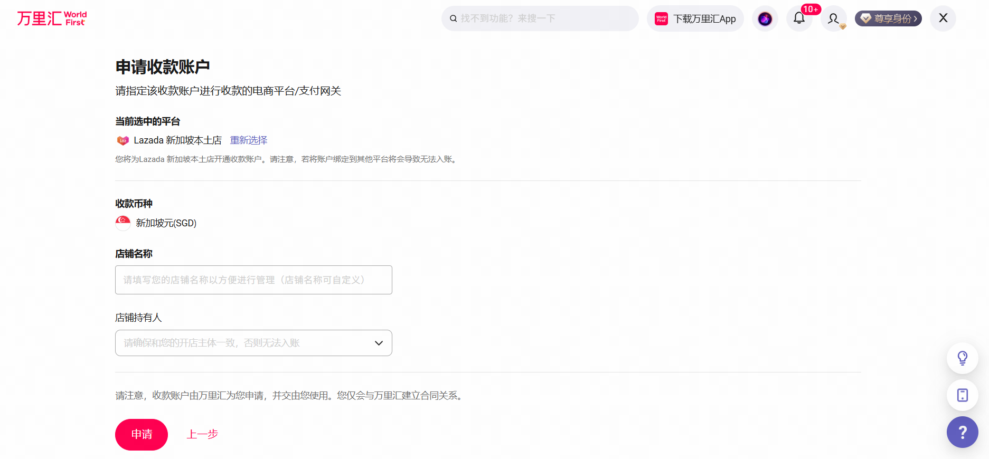Click the 店铺持有人 label
This screenshot has width=989, height=459.
pos(138,318)
